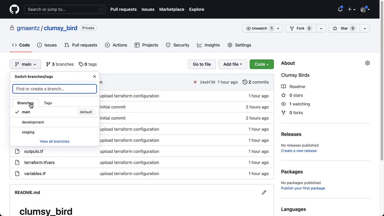
Task: Click the About settings gear icon
Action: click(x=367, y=63)
